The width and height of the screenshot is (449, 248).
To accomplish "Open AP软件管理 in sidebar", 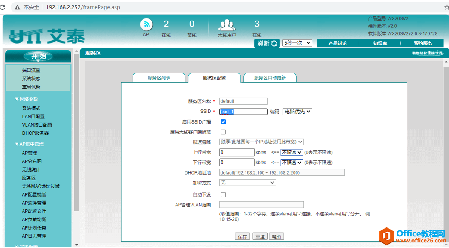I will point(34,203).
